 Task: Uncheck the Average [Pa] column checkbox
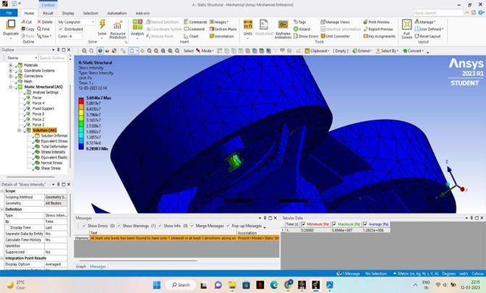(365, 224)
